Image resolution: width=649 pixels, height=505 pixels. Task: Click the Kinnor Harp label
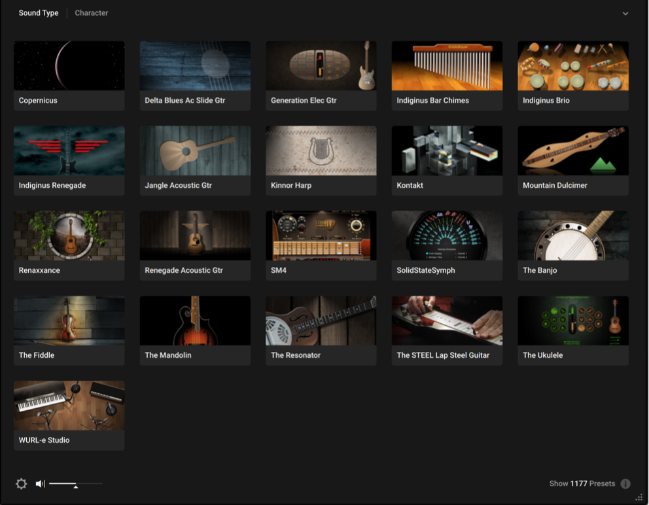coord(291,185)
